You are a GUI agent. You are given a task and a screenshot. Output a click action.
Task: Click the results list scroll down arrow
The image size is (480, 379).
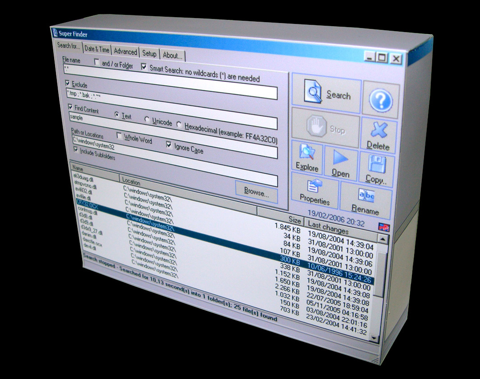pyautogui.click(x=374, y=337)
